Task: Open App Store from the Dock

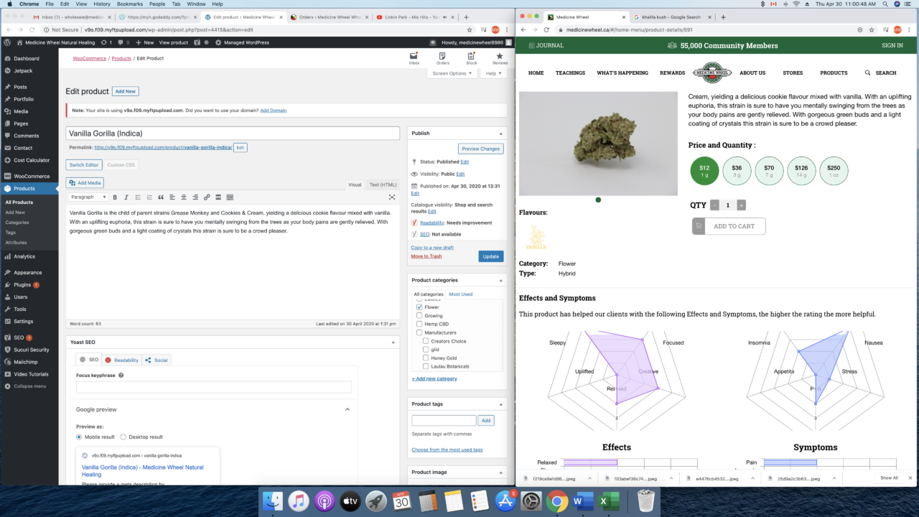Action: [x=505, y=500]
